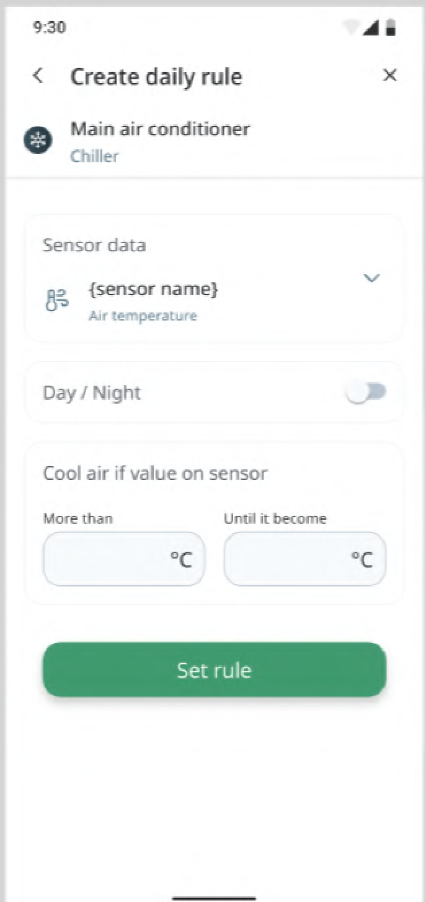Tap the clock showing 9:30

click(50, 28)
